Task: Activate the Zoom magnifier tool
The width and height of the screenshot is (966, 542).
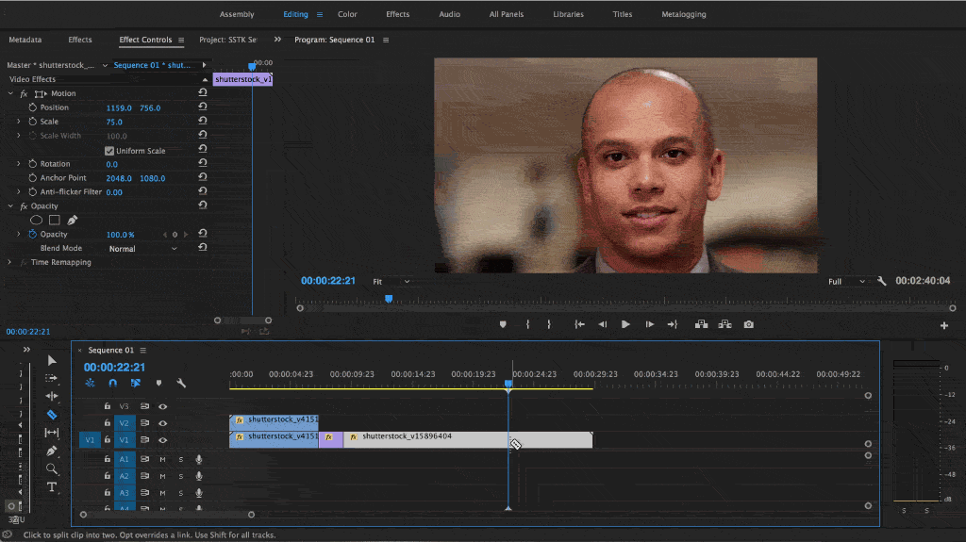Action: coord(51,468)
